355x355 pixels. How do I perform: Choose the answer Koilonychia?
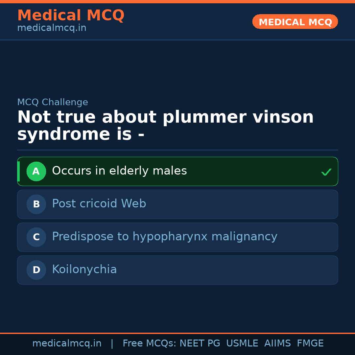coord(84,270)
